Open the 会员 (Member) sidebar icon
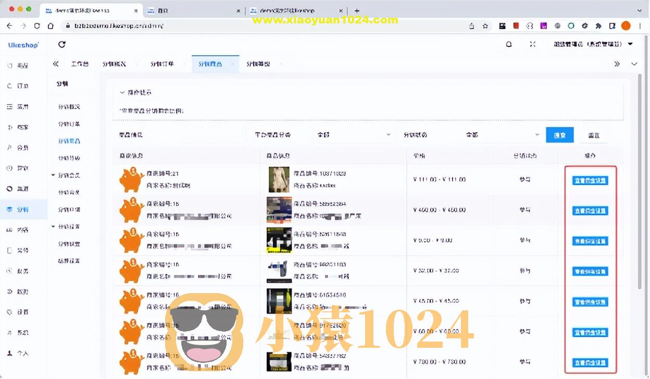The width and height of the screenshot is (650, 379). (23, 147)
